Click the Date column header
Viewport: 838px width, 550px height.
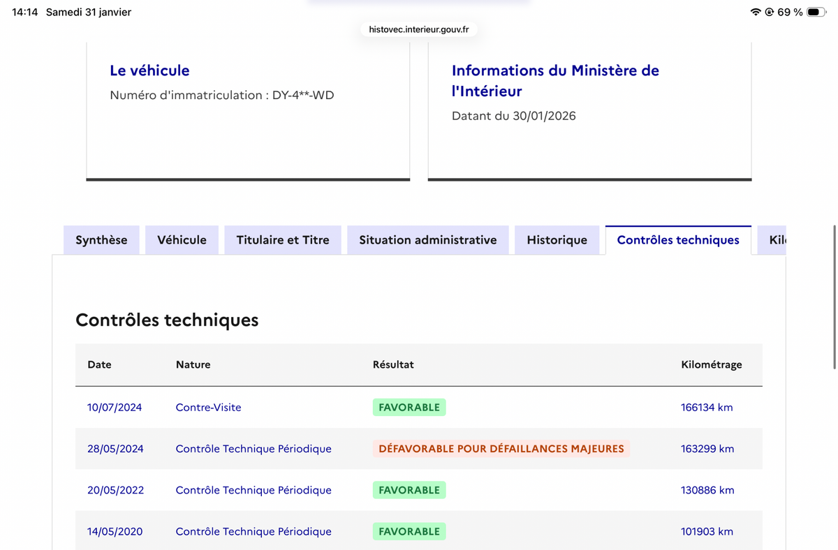99,364
